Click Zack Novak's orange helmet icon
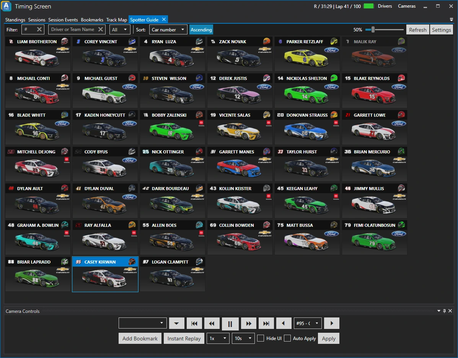458x358 pixels. (x=267, y=41)
